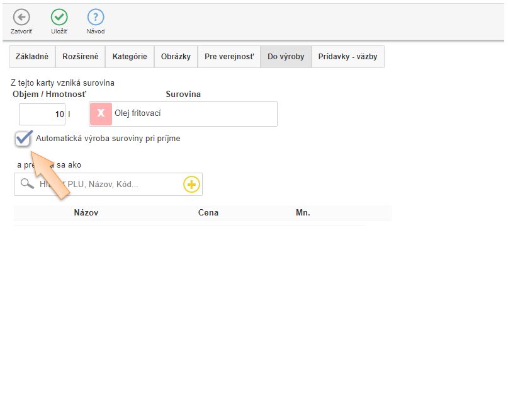The width and height of the screenshot is (508, 419).
Task: Click the Mn. column header
Action: click(x=303, y=212)
